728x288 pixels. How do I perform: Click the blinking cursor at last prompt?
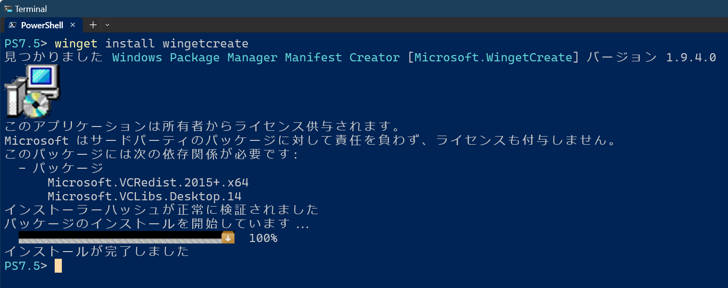58,265
